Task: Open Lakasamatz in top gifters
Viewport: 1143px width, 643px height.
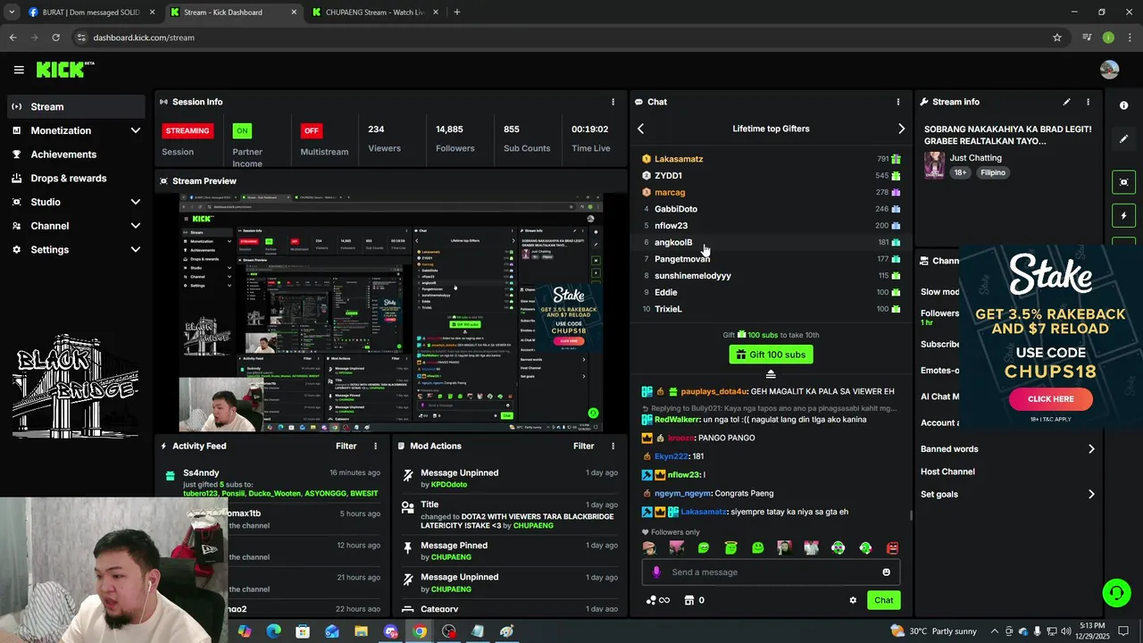Action: click(679, 159)
